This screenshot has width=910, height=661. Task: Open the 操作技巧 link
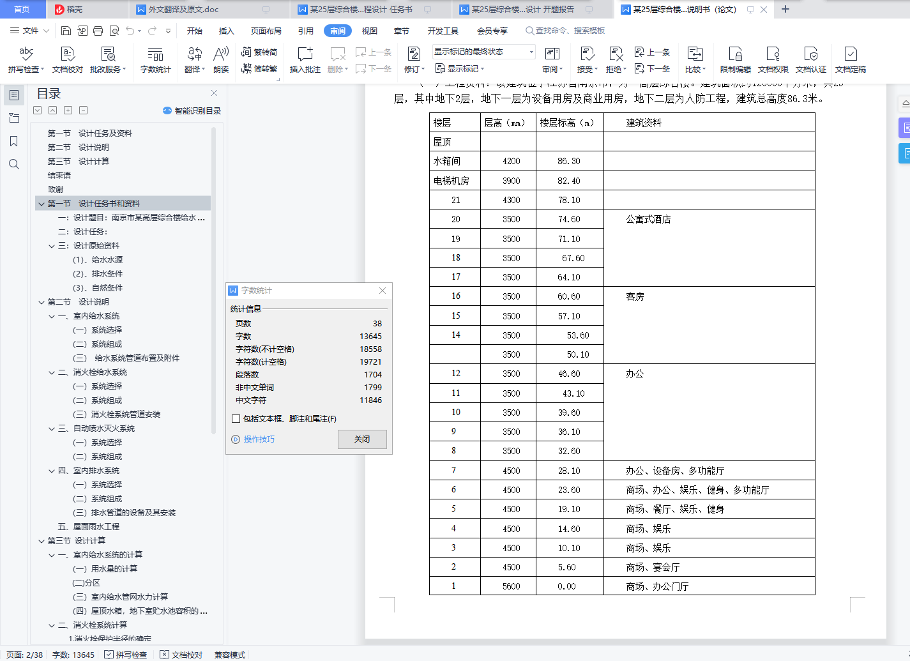(259, 439)
